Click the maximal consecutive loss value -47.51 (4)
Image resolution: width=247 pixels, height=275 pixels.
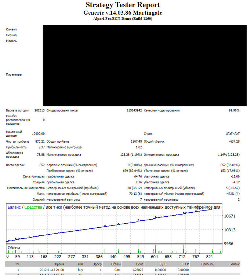(233, 194)
